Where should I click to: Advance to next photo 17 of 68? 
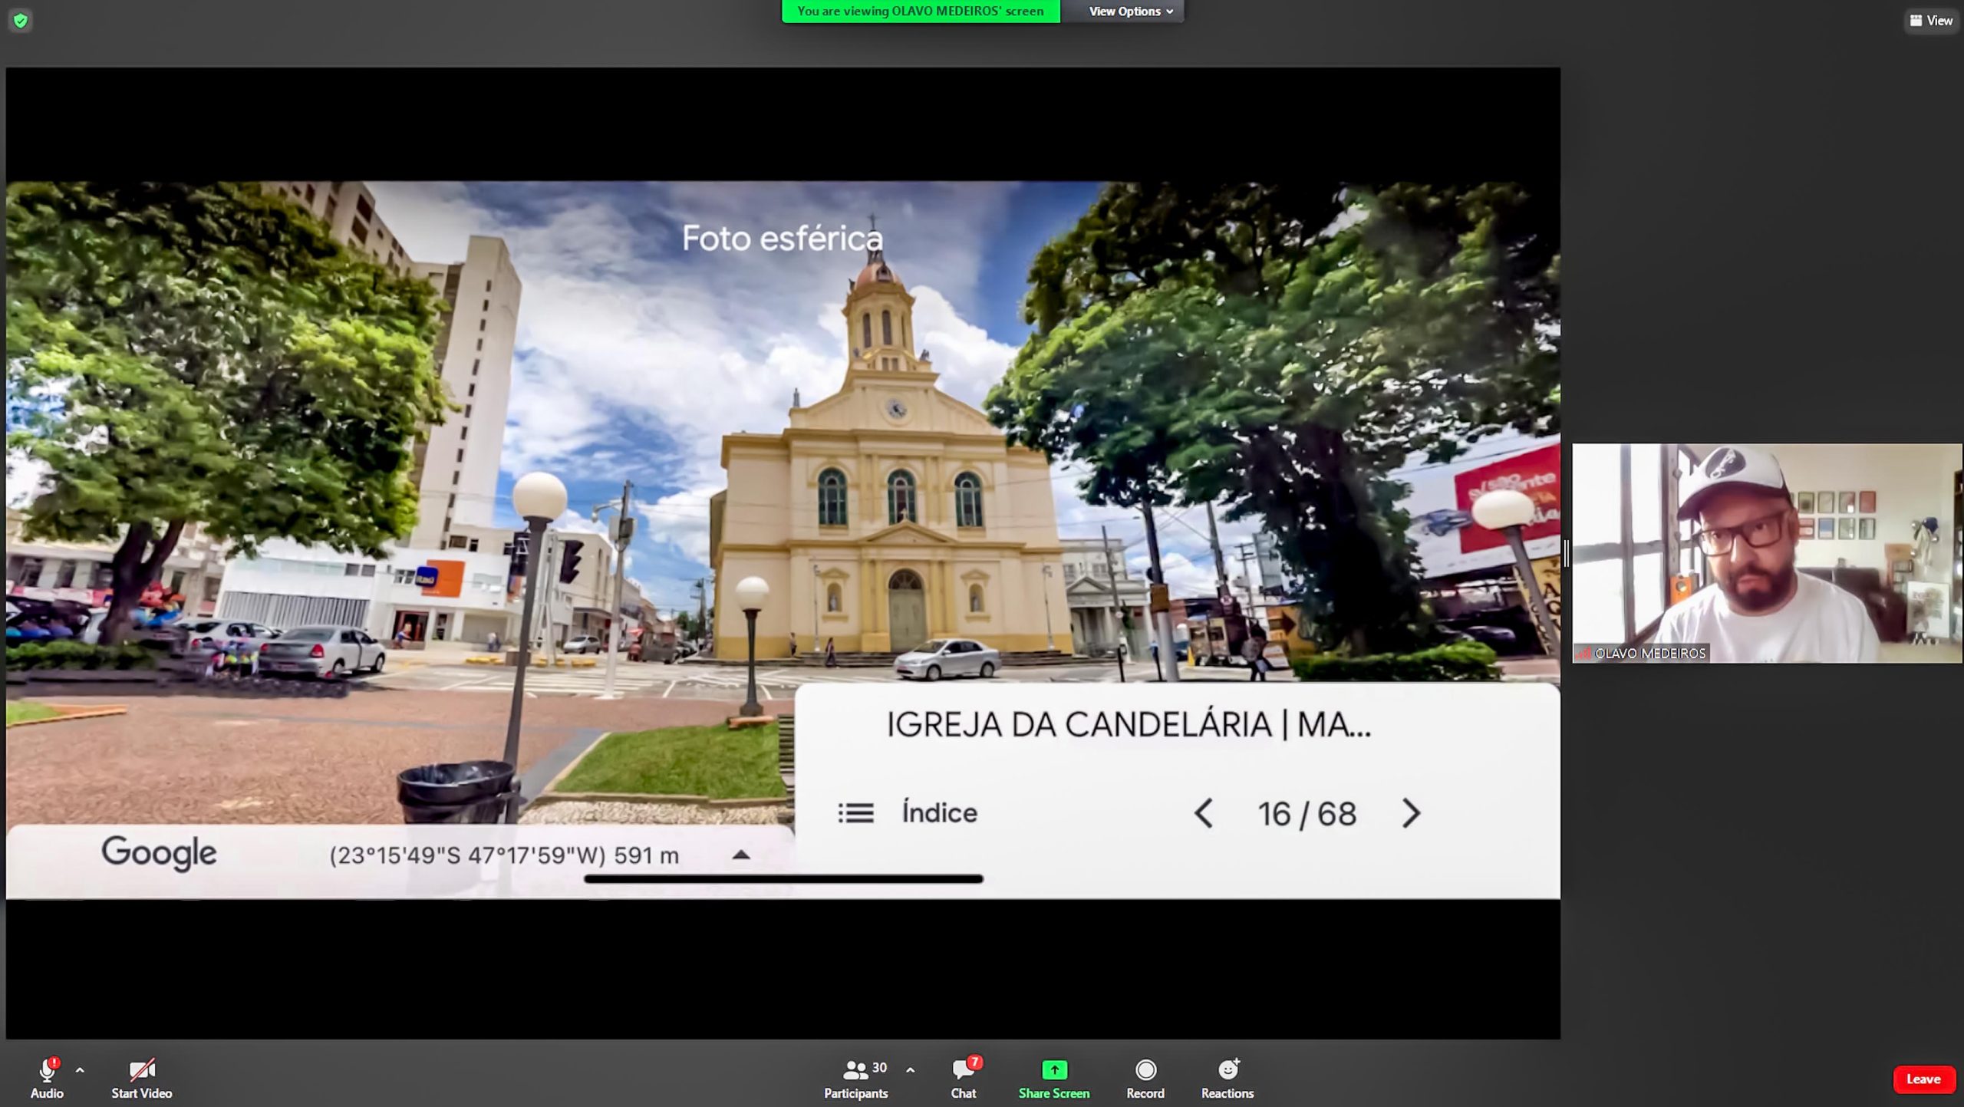[x=1411, y=813]
